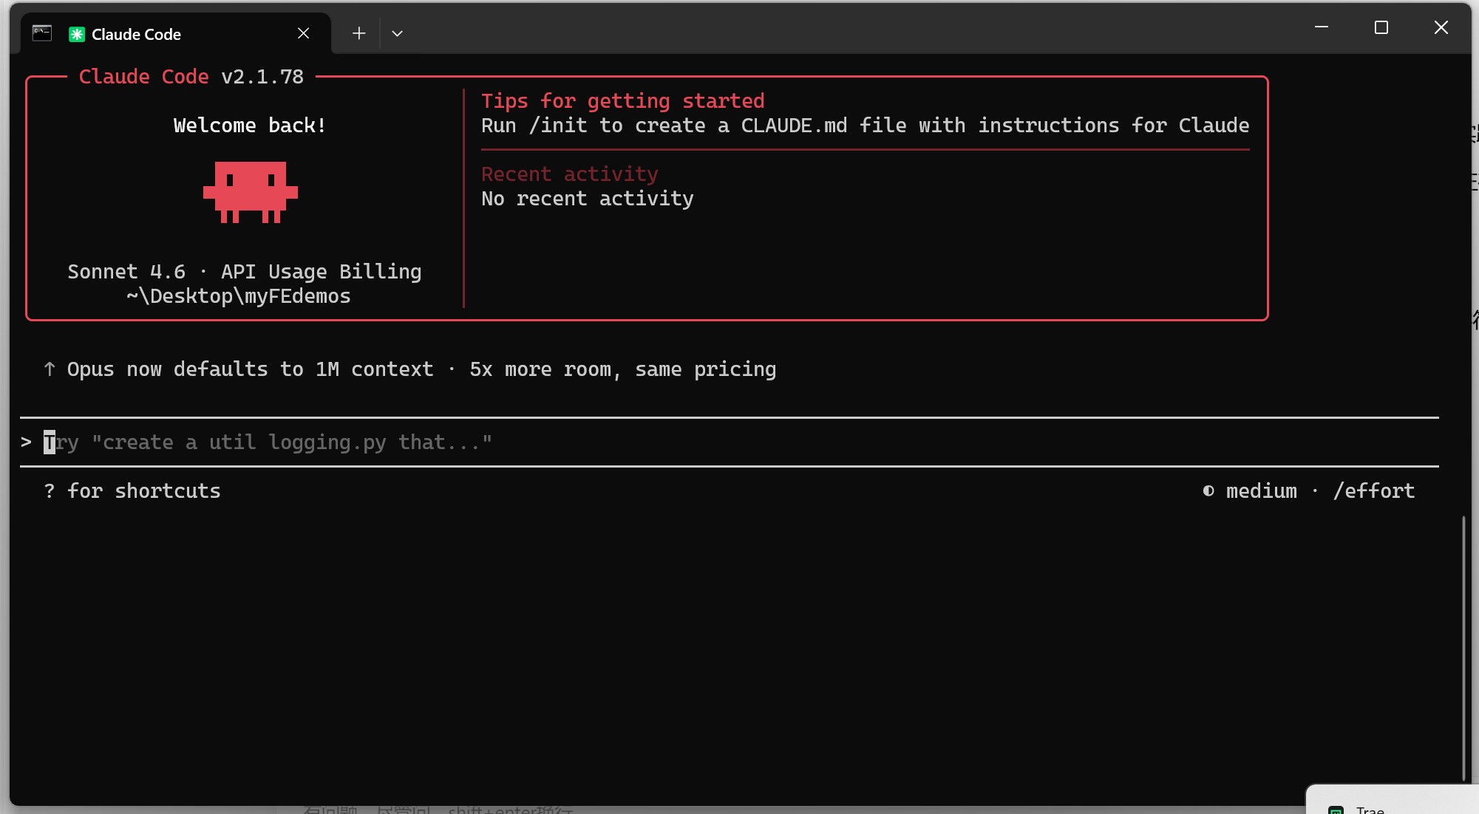
Task: Click the up arrow beside Opus notice
Action: 50,369
